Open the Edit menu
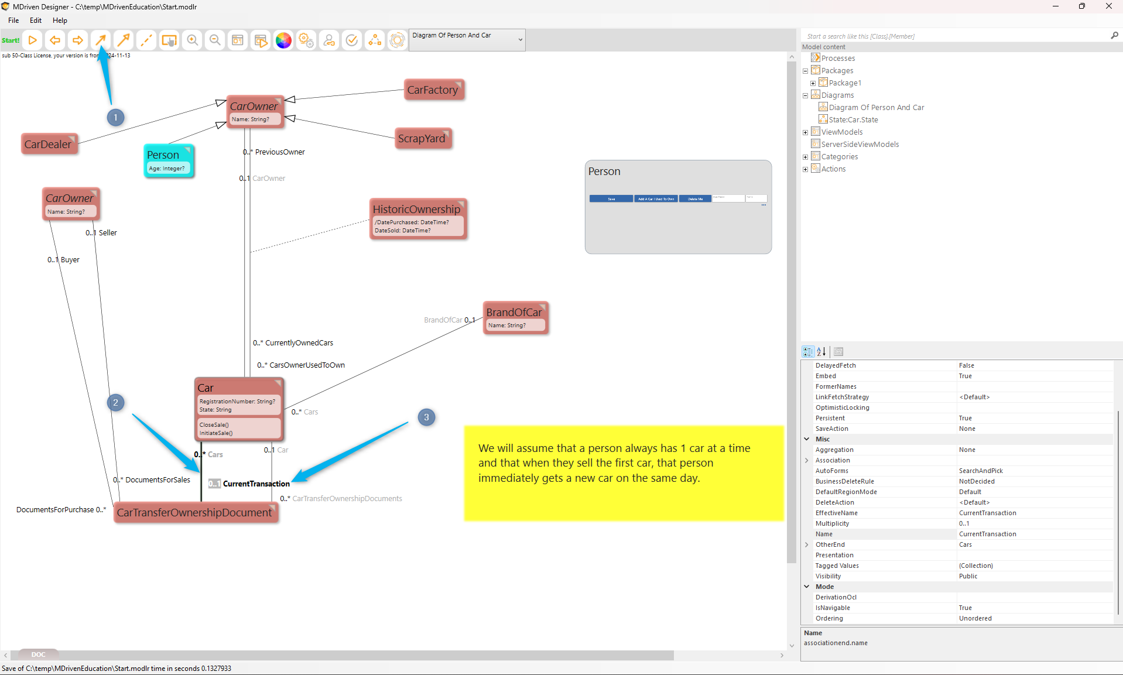 coord(36,20)
